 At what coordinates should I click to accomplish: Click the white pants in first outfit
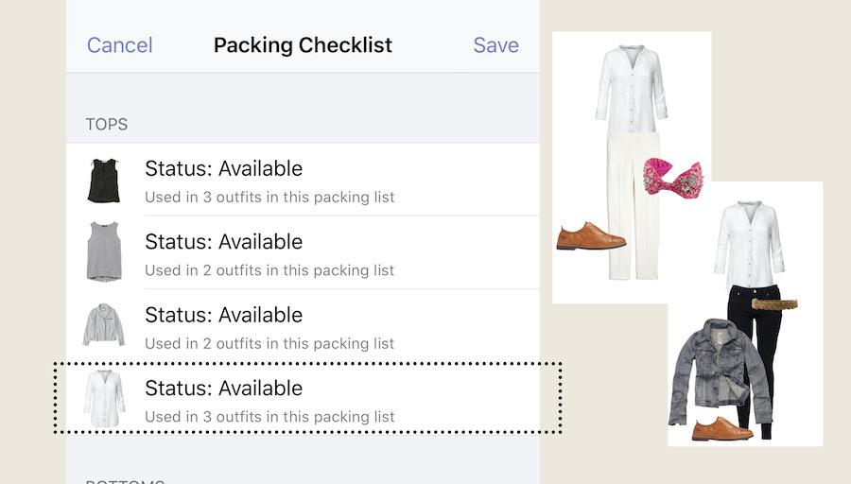click(x=633, y=206)
